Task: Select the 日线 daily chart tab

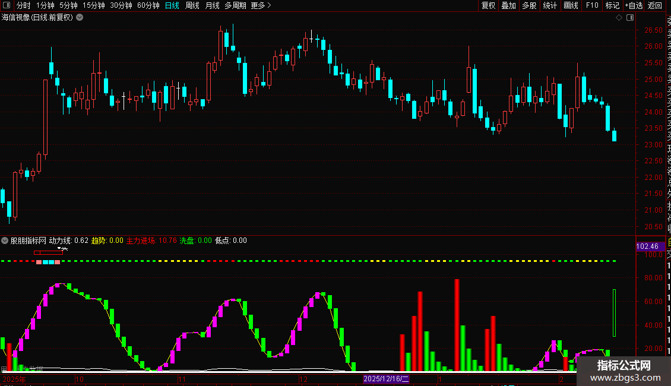Action: point(172,5)
